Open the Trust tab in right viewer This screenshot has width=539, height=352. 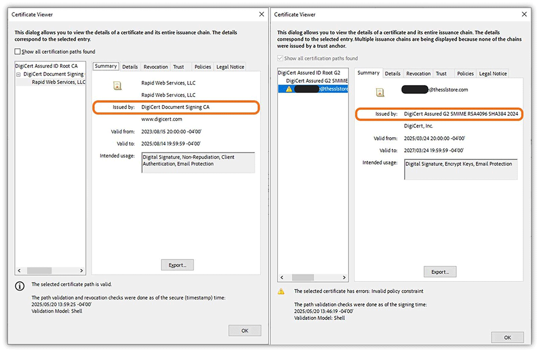click(441, 74)
